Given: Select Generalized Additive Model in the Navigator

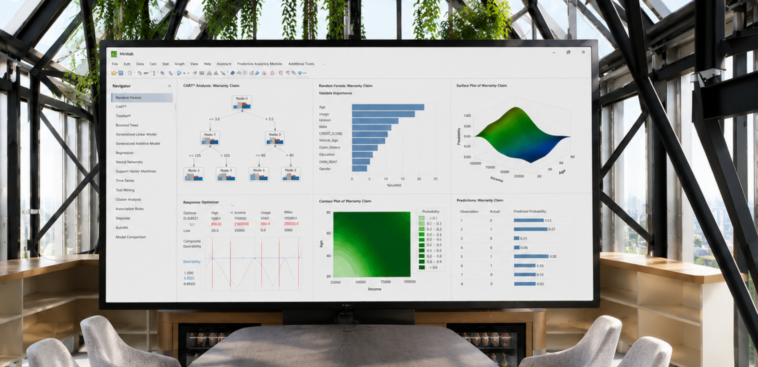Looking at the screenshot, I should [138, 144].
